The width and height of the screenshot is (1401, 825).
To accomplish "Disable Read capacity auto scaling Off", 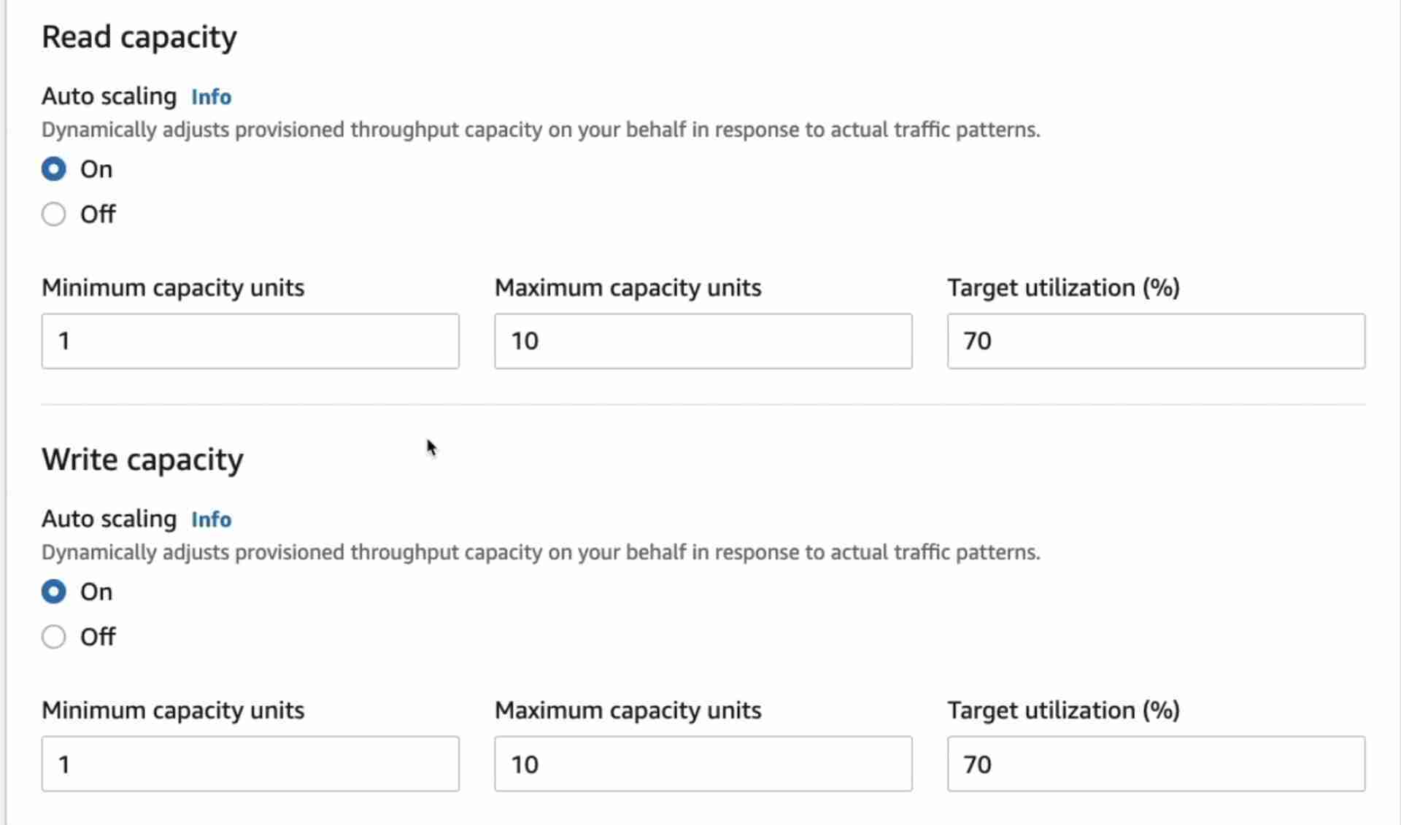I will pos(53,213).
